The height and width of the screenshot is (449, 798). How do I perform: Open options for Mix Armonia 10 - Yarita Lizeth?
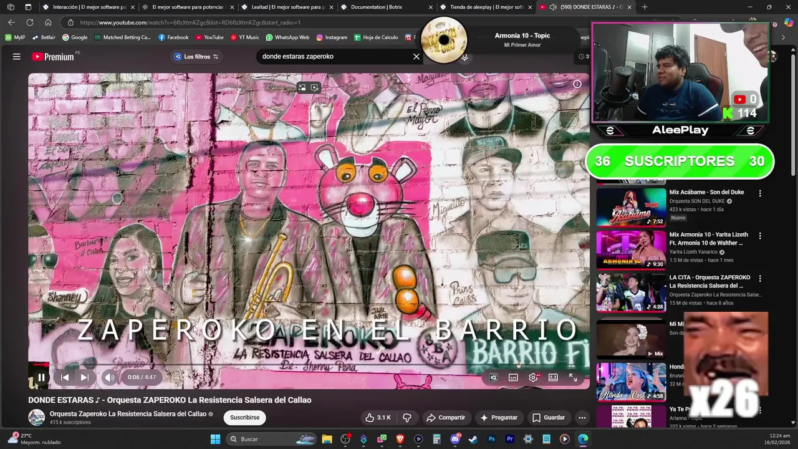coord(759,236)
